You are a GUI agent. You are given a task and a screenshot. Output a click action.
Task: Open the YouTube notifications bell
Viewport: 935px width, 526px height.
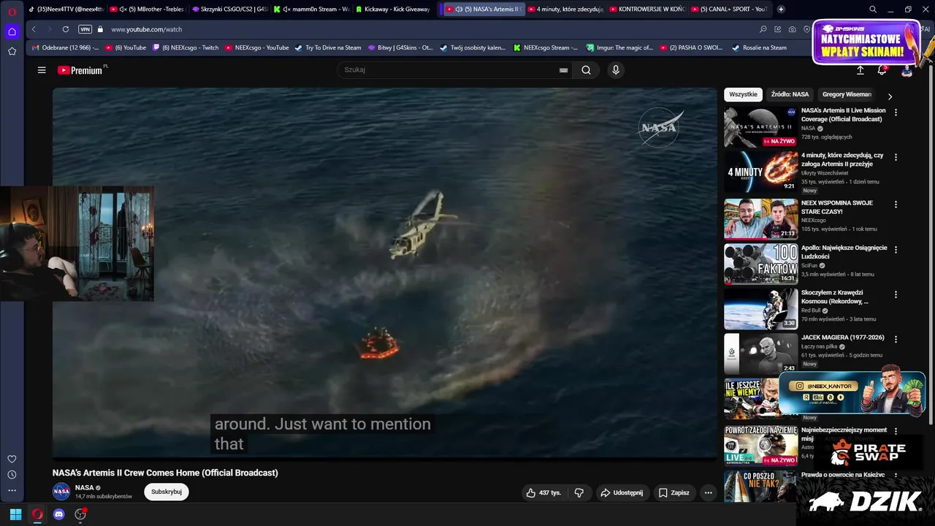click(882, 70)
